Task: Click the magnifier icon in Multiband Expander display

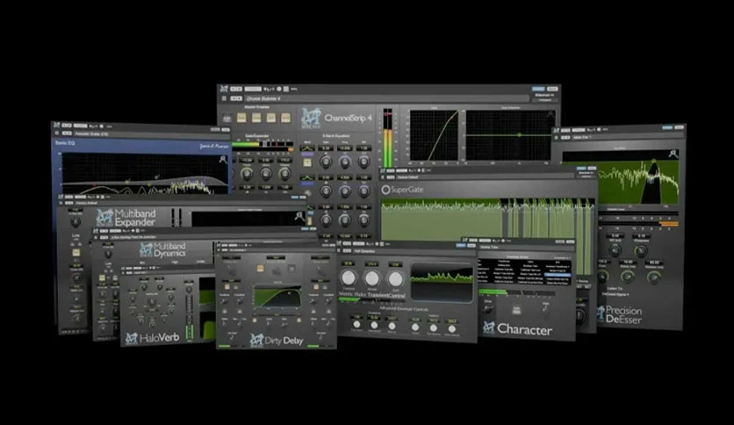Action: pyautogui.click(x=299, y=216)
